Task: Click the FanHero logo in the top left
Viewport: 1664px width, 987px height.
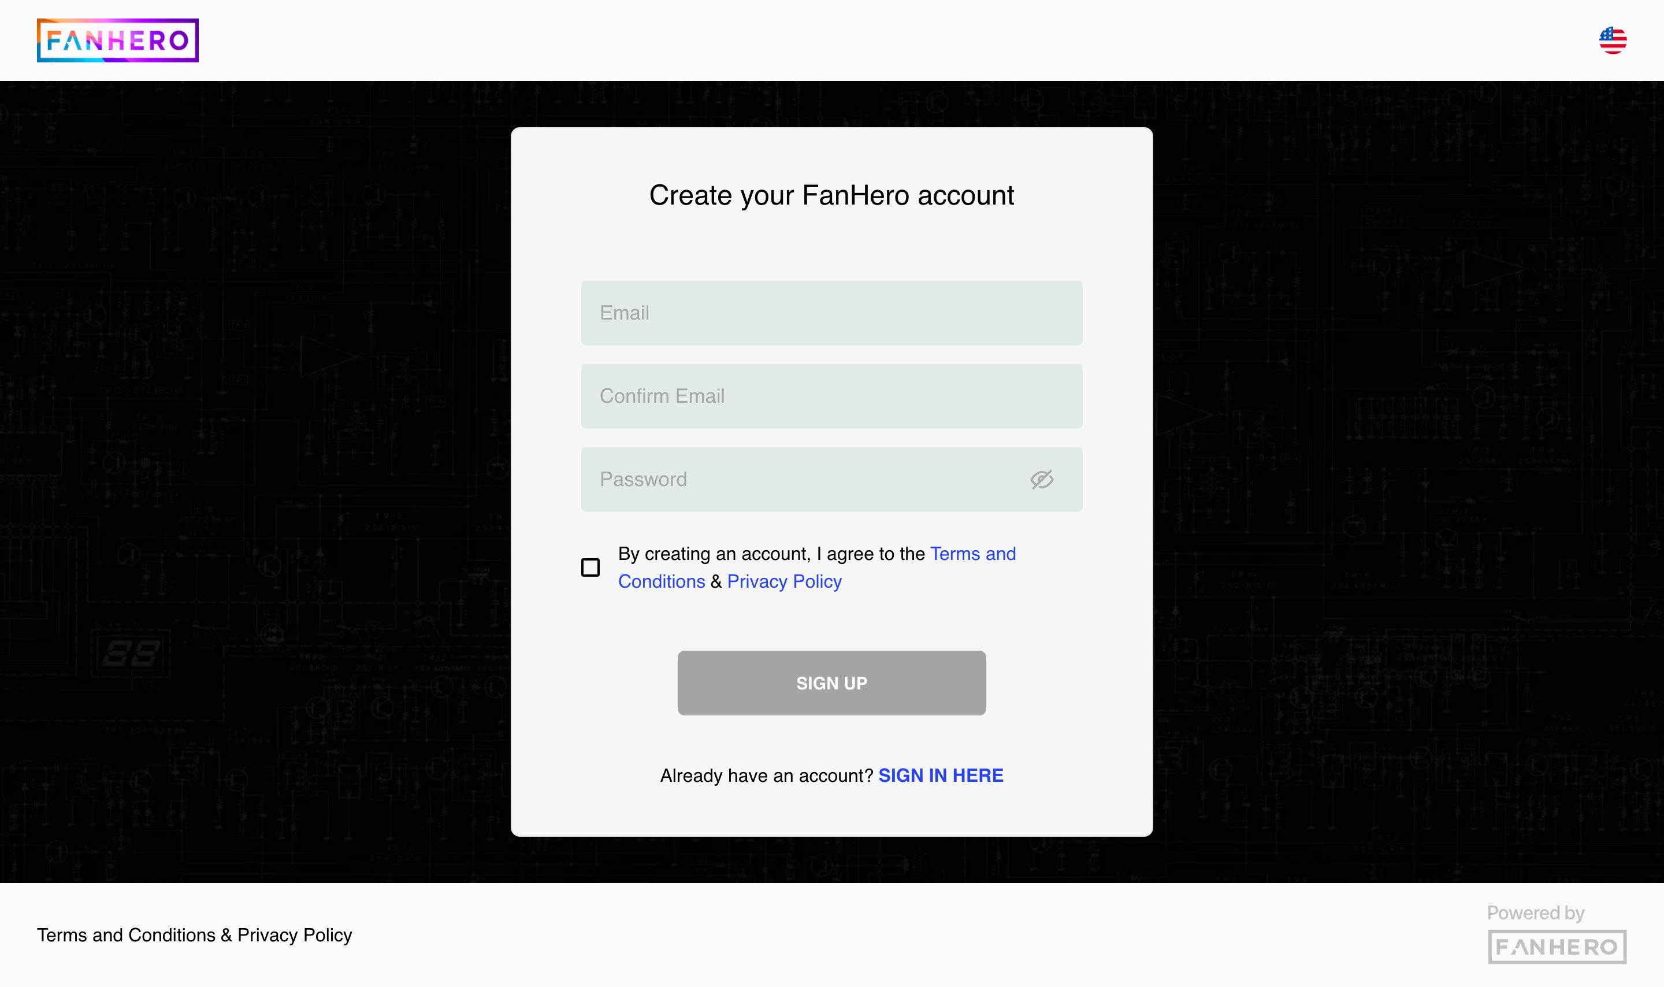Action: tap(117, 40)
